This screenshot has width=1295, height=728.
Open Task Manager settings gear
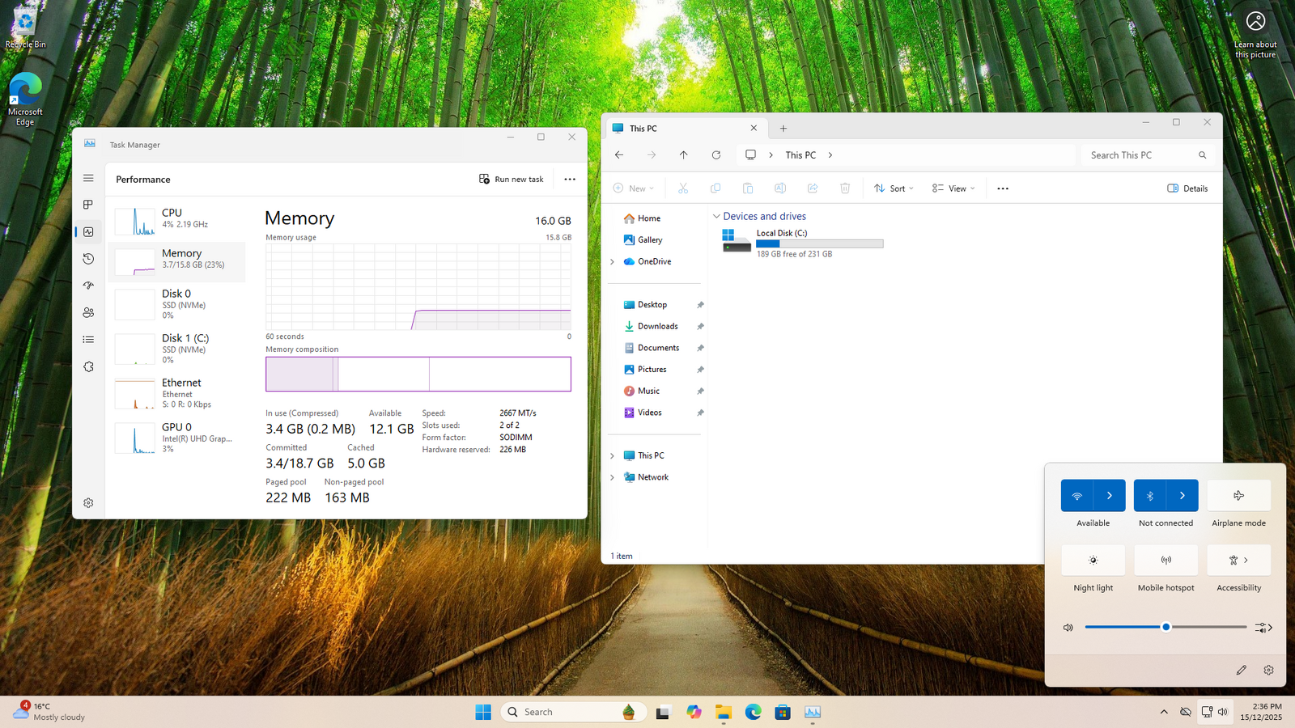[x=88, y=503]
